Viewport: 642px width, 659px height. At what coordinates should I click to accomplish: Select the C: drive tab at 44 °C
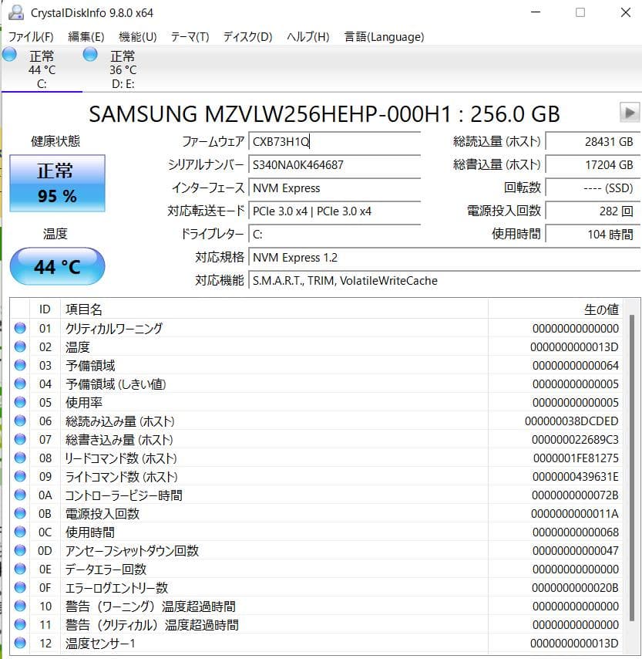coord(42,69)
